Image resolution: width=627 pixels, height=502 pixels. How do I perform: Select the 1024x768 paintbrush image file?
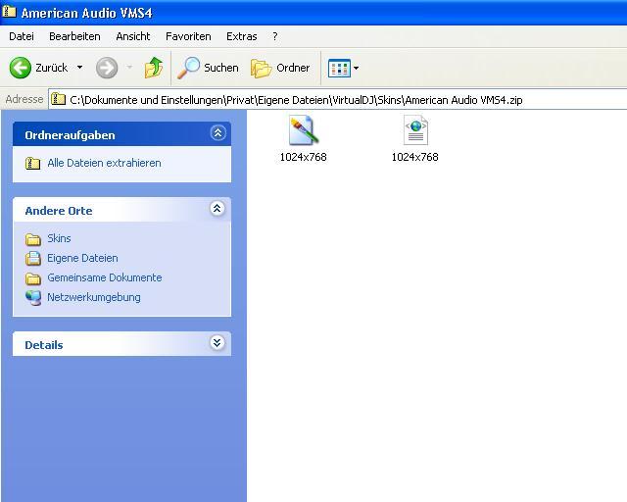click(304, 138)
